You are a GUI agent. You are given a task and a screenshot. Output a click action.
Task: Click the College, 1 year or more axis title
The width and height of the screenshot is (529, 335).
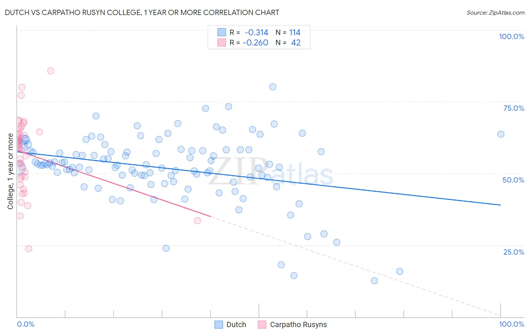click(11, 171)
